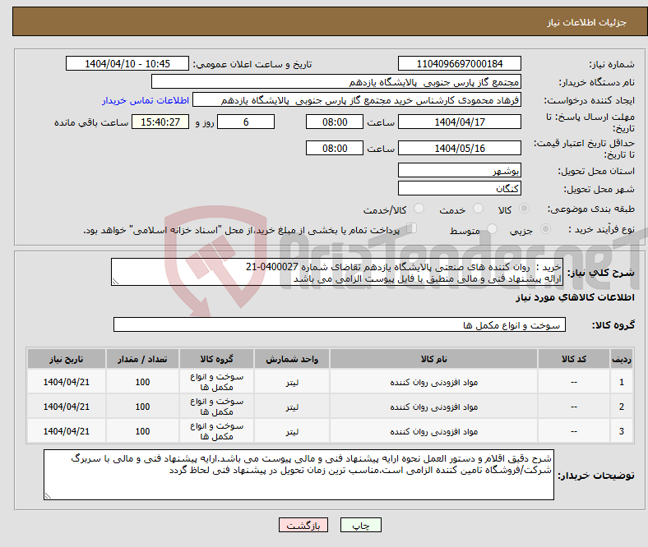Image resolution: width=648 pixels, height=547 pixels.
Task: Click the اطلاعات کالاهای مورد نیاز heading
Action: click(x=575, y=297)
